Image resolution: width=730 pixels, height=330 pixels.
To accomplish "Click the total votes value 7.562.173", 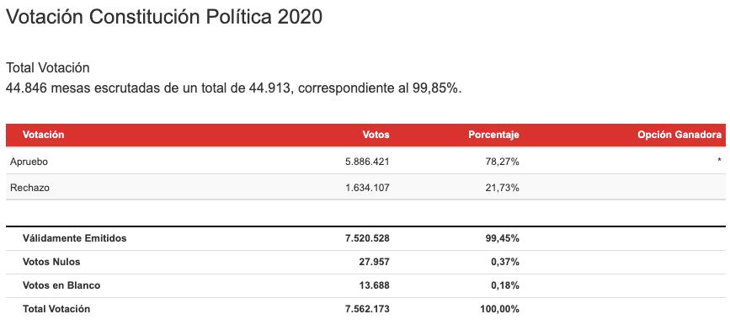I will [x=367, y=309].
